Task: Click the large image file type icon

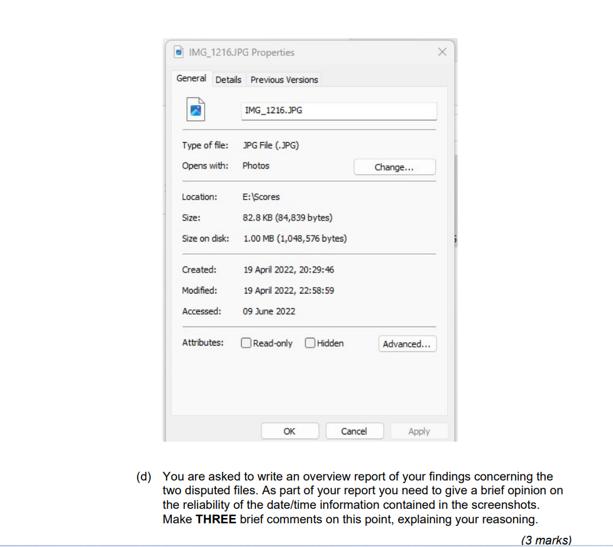Action: [196, 109]
